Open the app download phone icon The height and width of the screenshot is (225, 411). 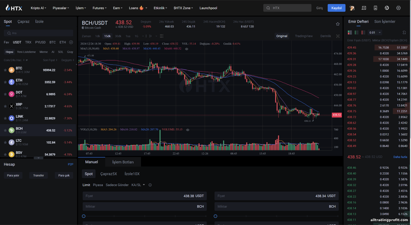pyautogui.click(x=375, y=8)
